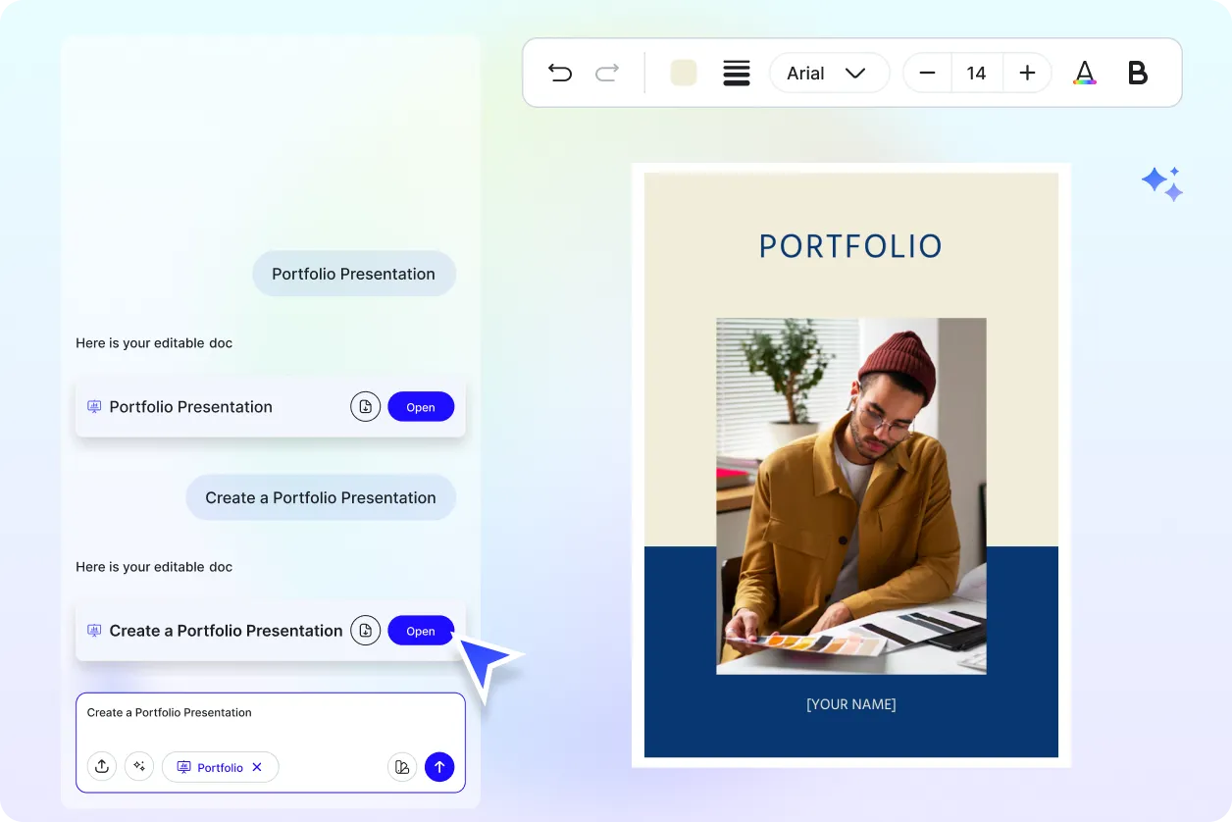Decrease font size with the minus stepper
This screenshot has height=822, width=1232.
(x=926, y=73)
